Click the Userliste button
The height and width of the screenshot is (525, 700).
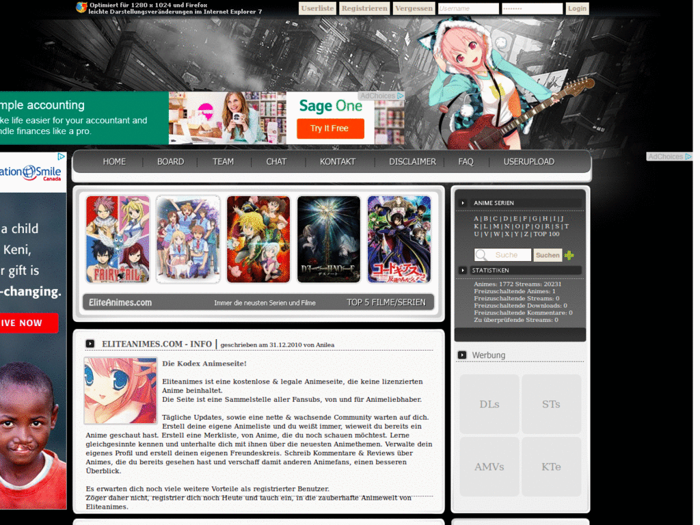pyautogui.click(x=317, y=8)
